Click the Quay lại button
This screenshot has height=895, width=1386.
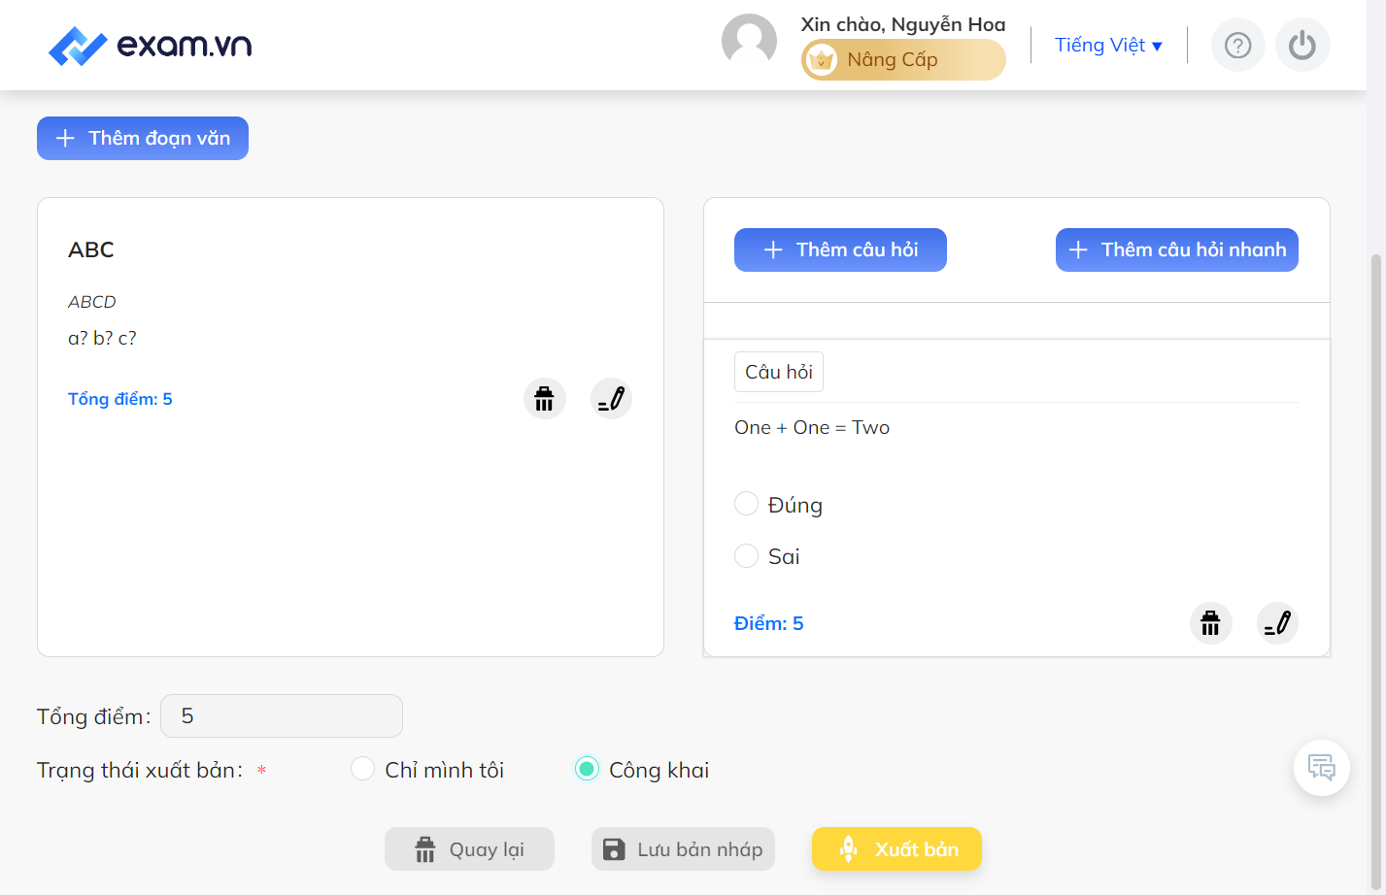pos(469,849)
